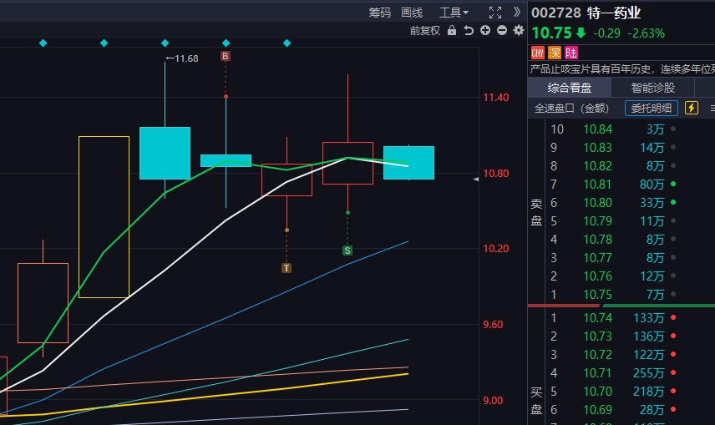Click the second cyan diamond event marker
Viewport: 715px width, 425px height.
[104, 43]
